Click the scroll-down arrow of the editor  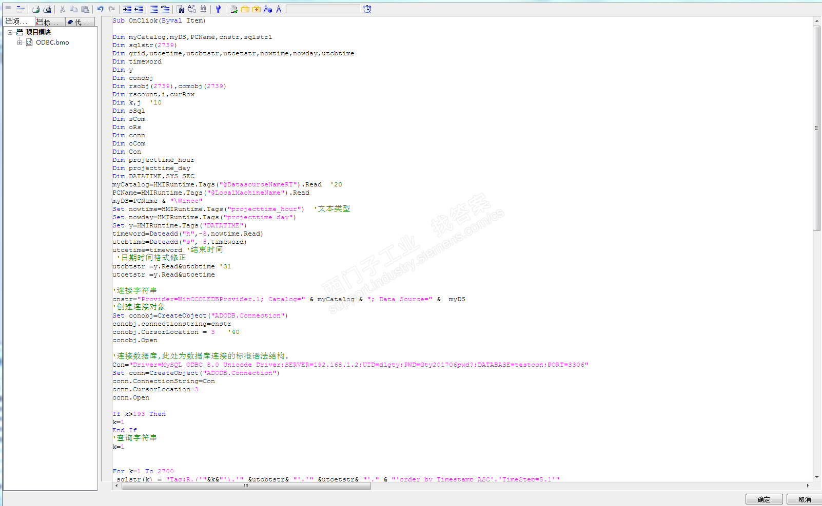pos(816,477)
